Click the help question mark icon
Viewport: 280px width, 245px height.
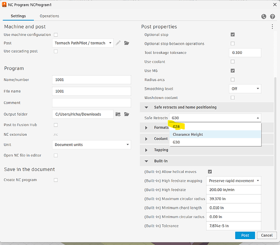272,17
